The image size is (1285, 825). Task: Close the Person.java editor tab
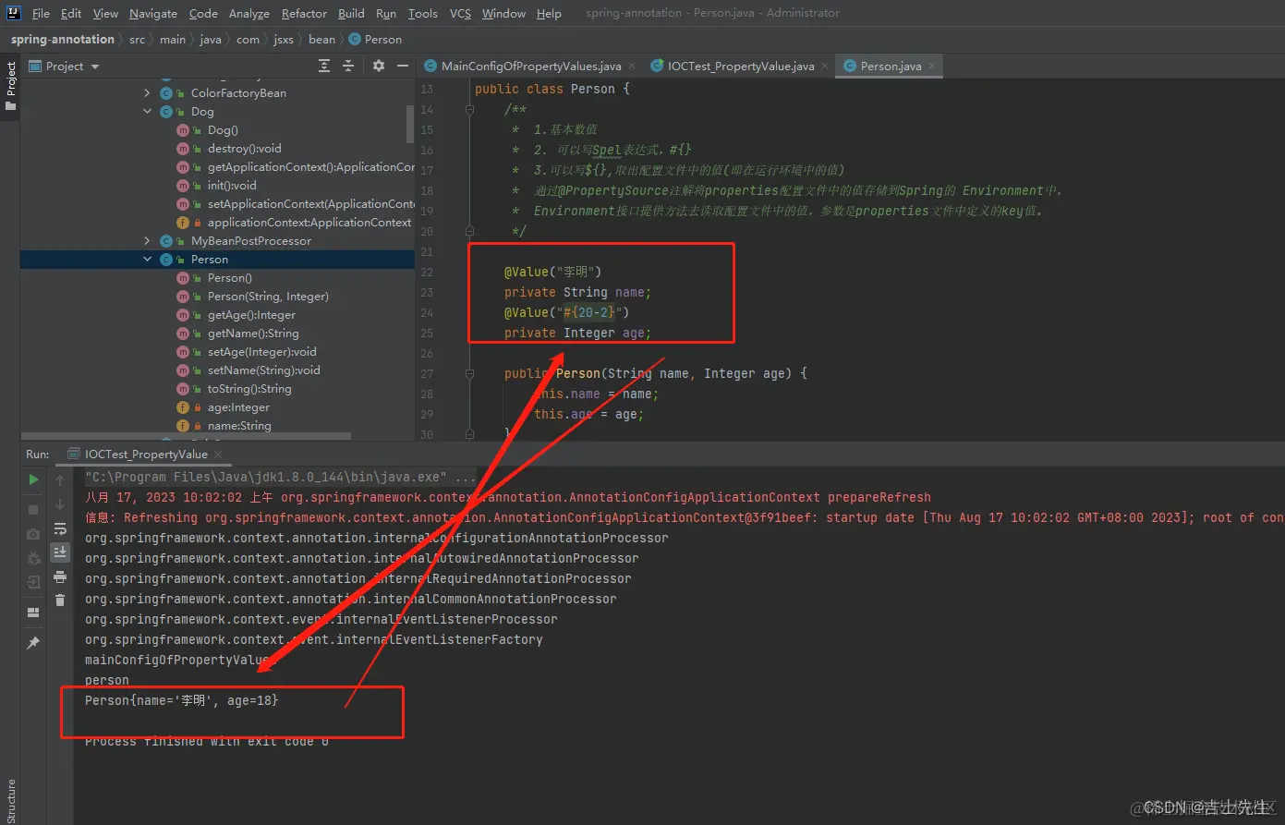932,67
